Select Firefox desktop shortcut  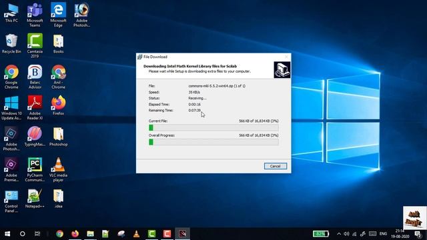[x=58, y=105]
